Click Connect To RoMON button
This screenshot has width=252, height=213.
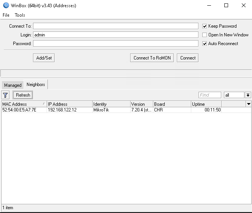pos(152,58)
